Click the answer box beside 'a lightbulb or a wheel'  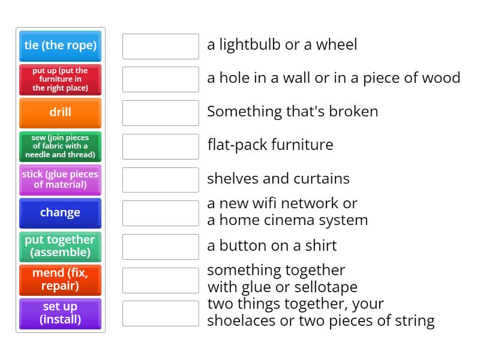(x=160, y=46)
